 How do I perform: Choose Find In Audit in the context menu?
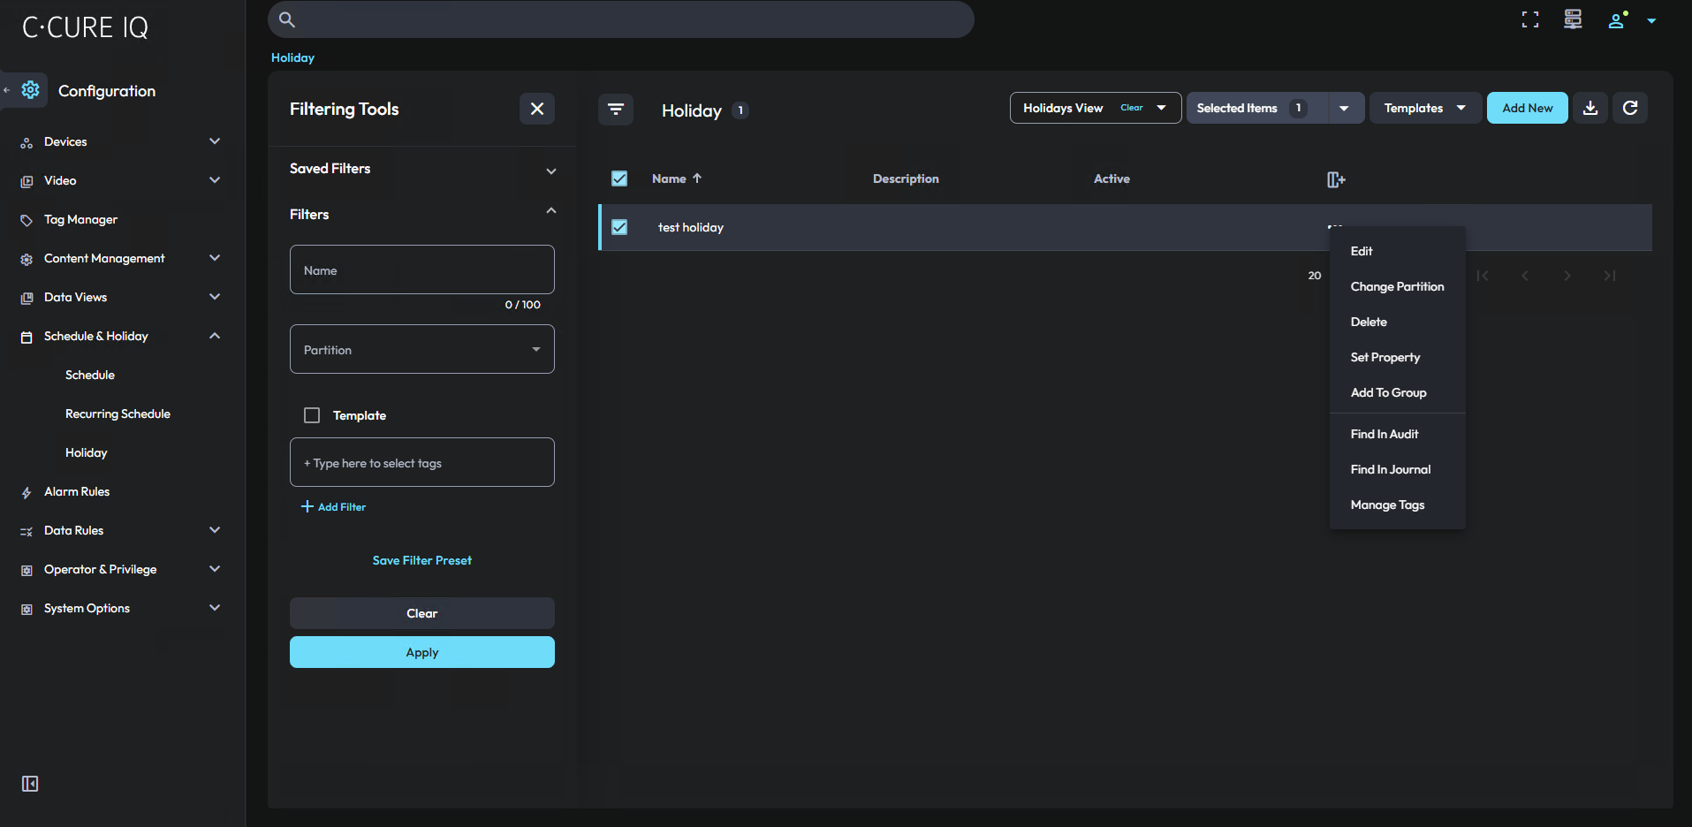pyautogui.click(x=1384, y=434)
